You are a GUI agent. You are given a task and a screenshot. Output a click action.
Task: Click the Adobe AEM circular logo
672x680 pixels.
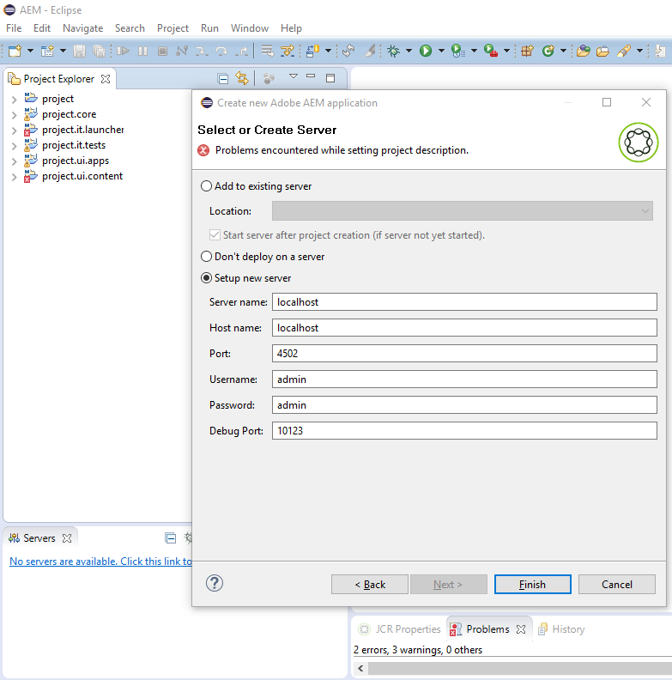click(x=638, y=142)
